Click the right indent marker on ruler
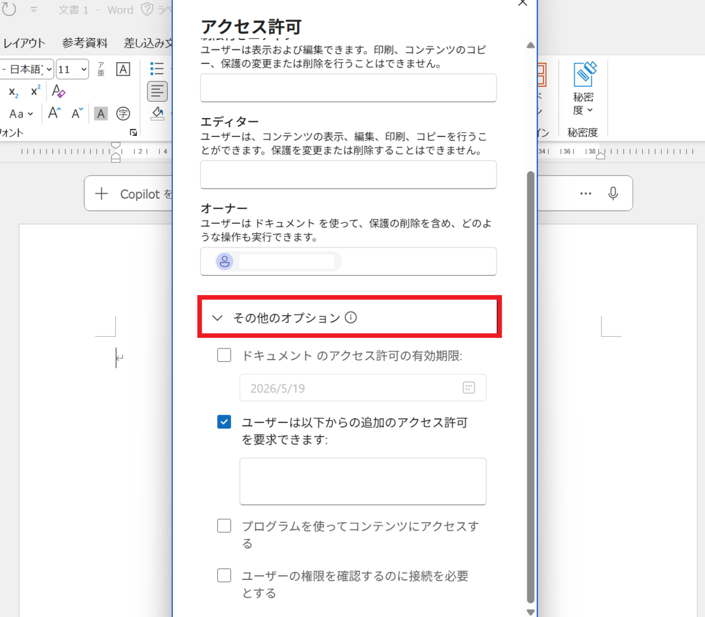Screen dimensions: 705x617 pyautogui.click(x=600, y=156)
